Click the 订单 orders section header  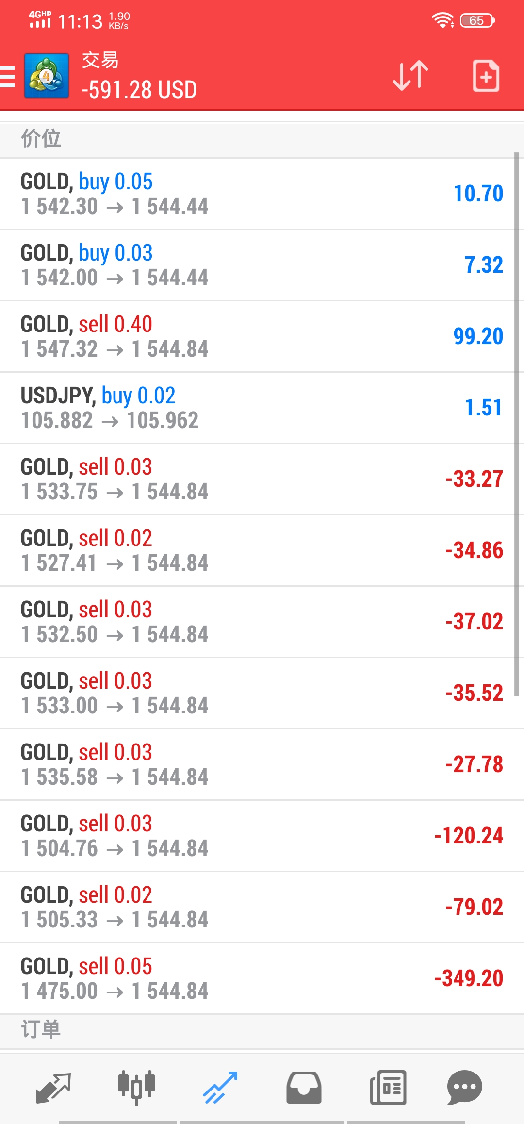[x=41, y=1029]
